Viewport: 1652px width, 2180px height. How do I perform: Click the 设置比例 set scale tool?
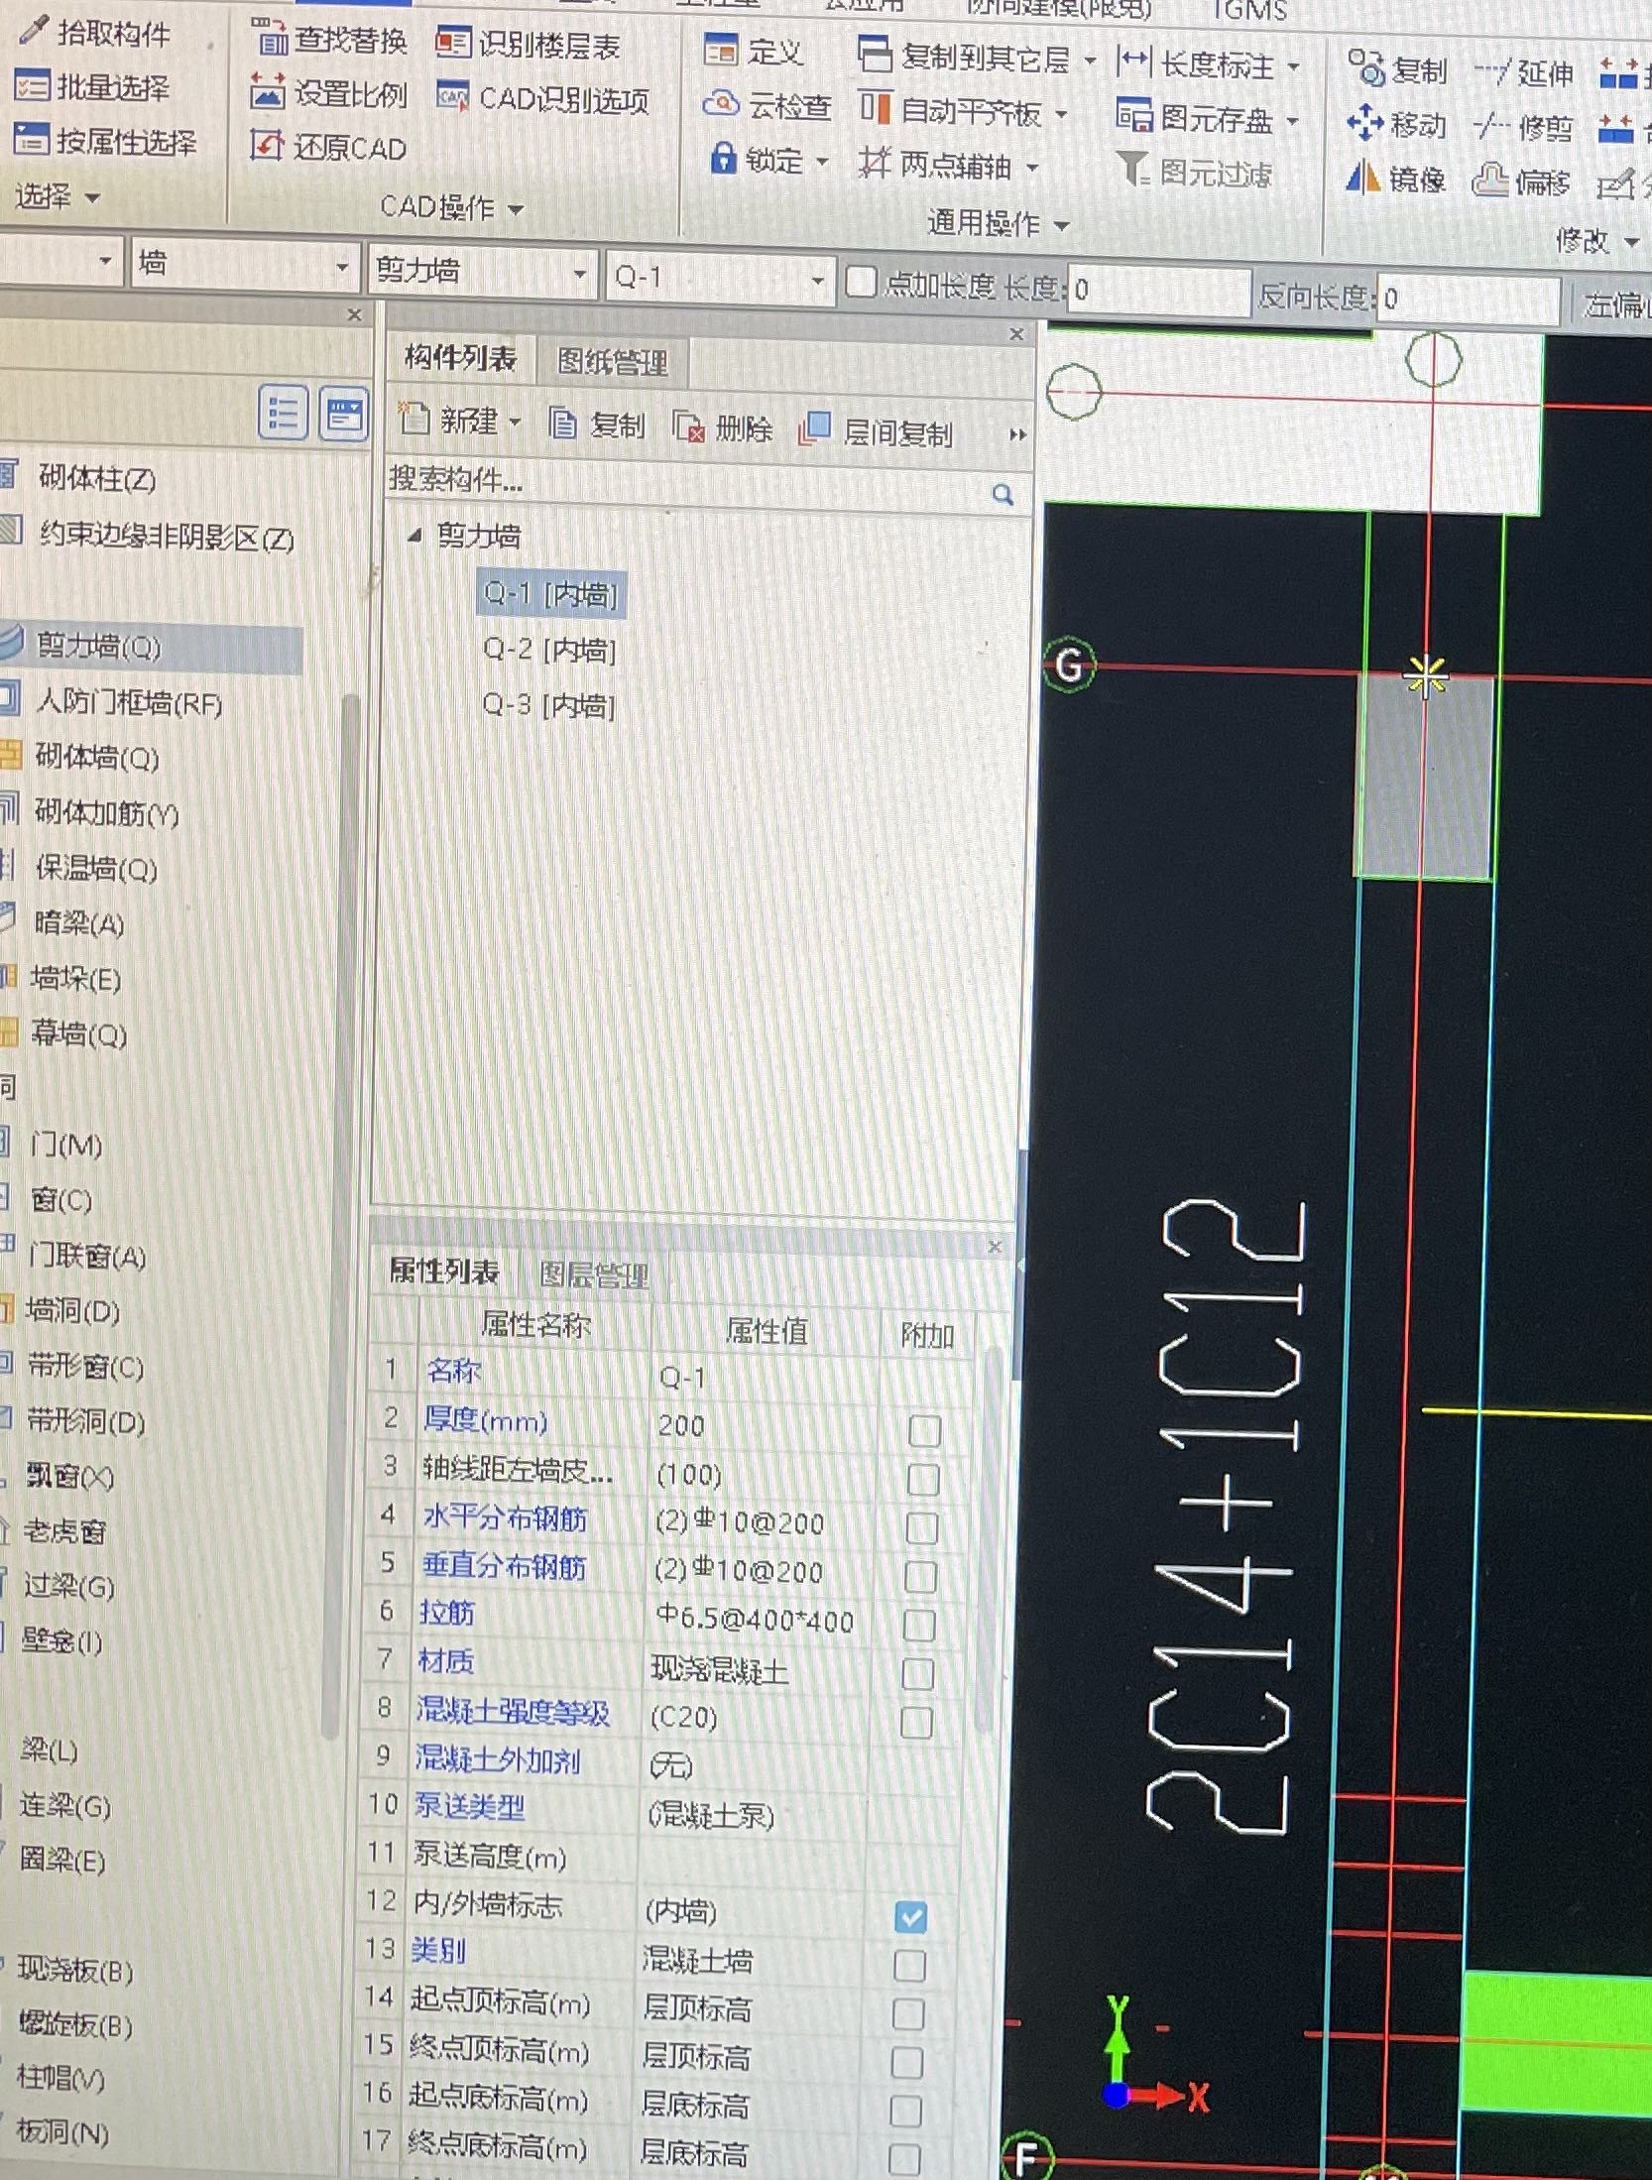point(329,93)
